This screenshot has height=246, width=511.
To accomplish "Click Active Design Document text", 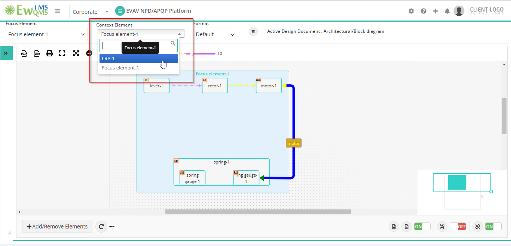I will pos(325,31).
